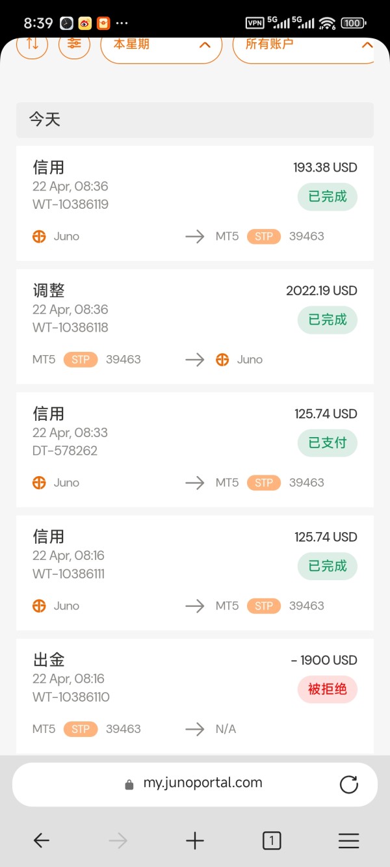Tap the Juno logo in adjustment WT-10386118 row
The width and height of the screenshot is (390, 867).
pyautogui.click(x=222, y=360)
